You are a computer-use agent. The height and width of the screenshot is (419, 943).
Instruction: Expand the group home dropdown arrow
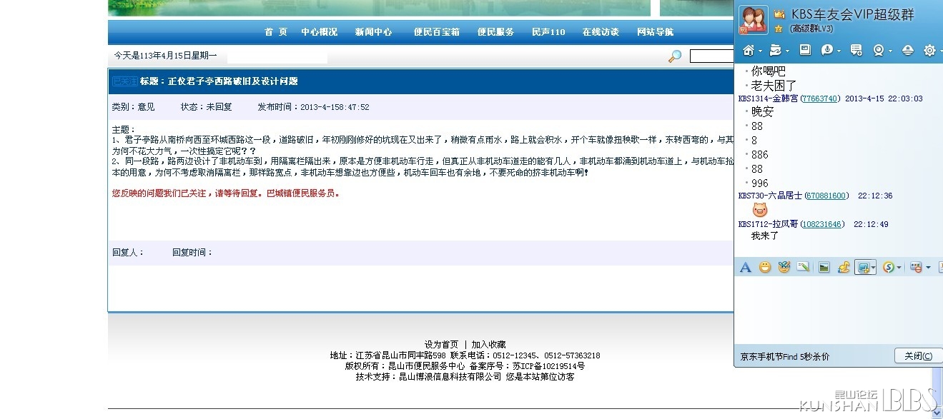pyautogui.click(x=759, y=51)
